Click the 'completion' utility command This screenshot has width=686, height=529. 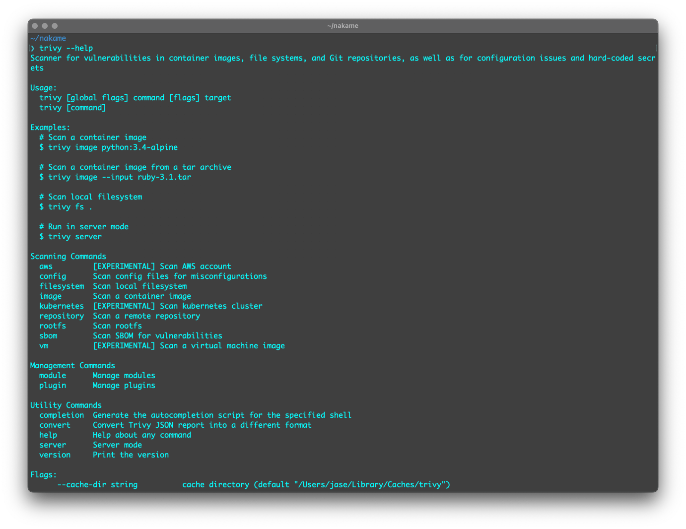[62, 415]
